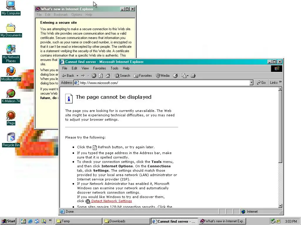Expand the address bar dropdown list
The height and width of the screenshot is (225, 301).
252,83
